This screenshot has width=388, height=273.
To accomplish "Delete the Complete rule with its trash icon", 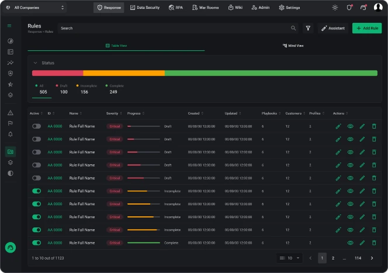I will pos(374,243).
